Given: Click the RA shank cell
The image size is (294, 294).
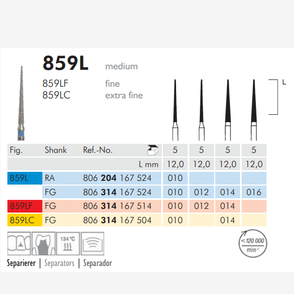Looking at the screenshot, I should point(50,178).
